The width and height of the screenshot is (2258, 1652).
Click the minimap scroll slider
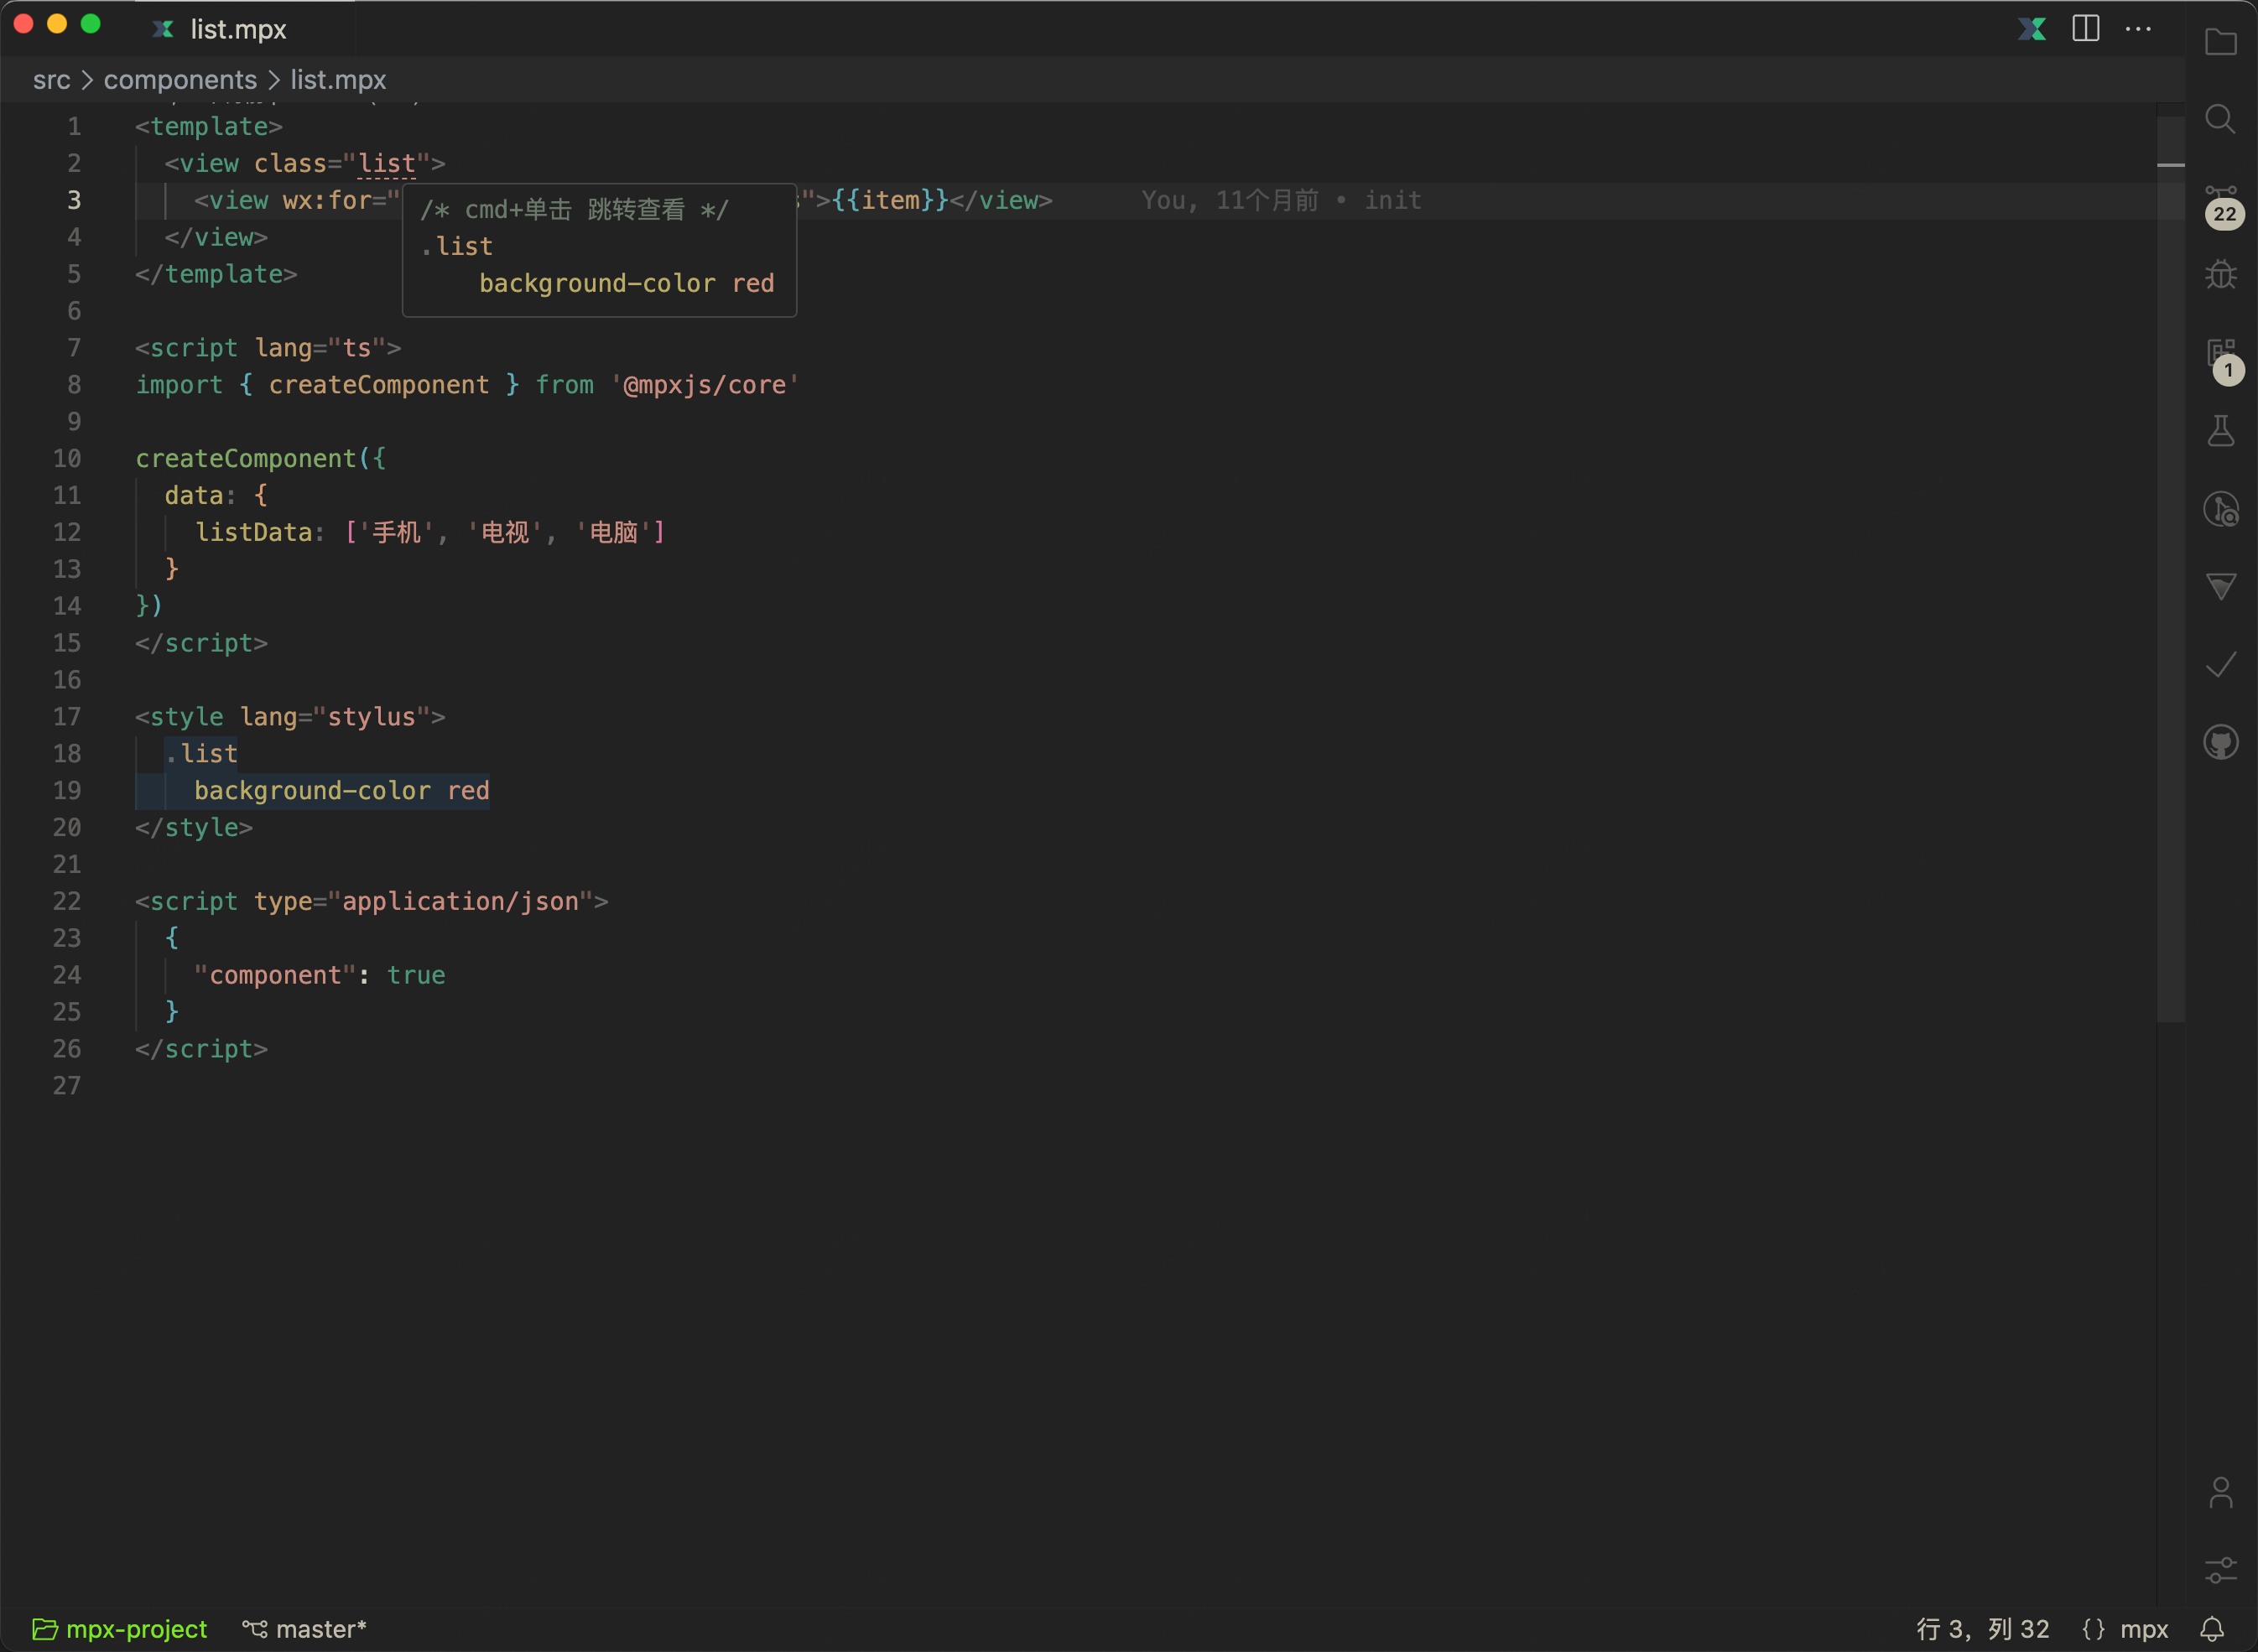pyautogui.click(x=2170, y=570)
